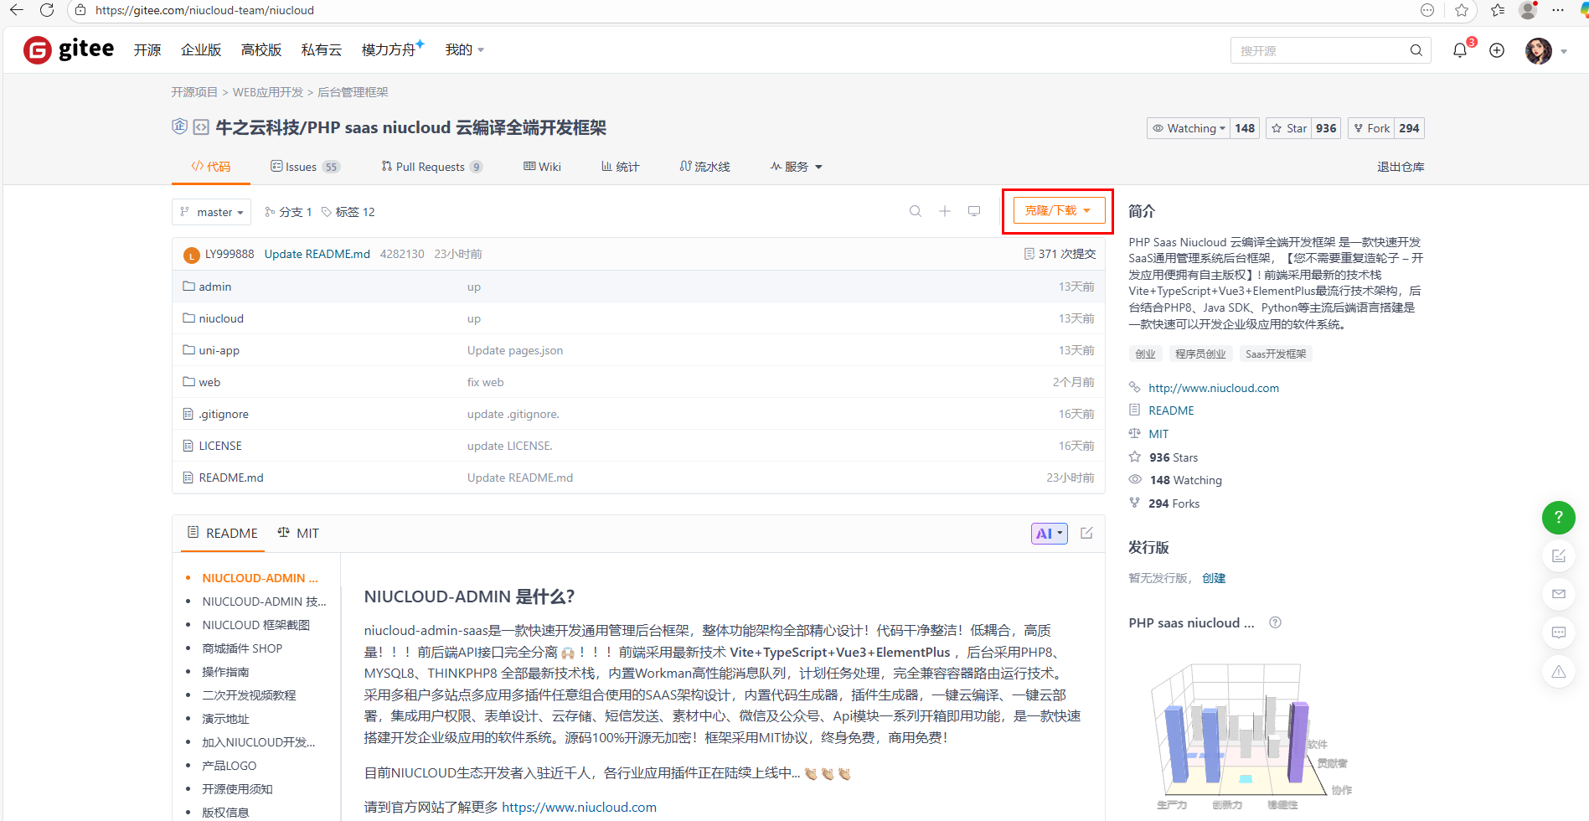1589x821 pixels.
Task: Click the plus create icon in header
Action: [x=1497, y=50]
